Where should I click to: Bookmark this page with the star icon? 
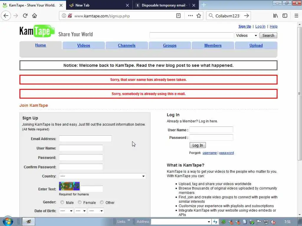click(199, 16)
